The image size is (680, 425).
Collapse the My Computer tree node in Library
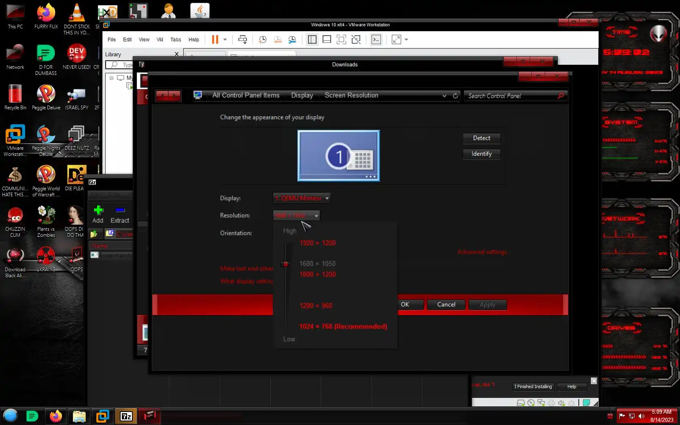pos(111,78)
